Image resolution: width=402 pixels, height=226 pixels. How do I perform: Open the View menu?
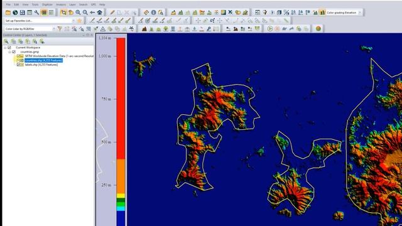25,4
